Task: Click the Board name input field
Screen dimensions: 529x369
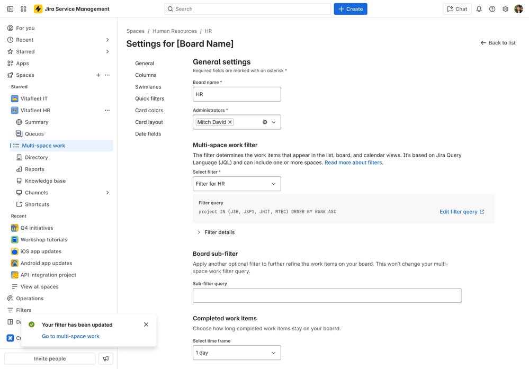Action: pyautogui.click(x=237, y=94)
